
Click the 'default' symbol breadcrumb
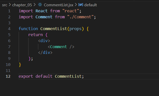click(91, 5)
